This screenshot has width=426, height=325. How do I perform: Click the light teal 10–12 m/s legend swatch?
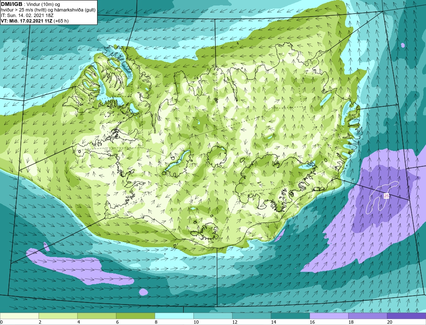tap(213, 316)
